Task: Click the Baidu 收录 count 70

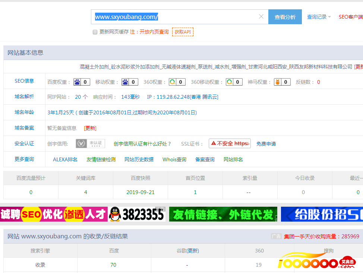Action: (x=113, y=265)
